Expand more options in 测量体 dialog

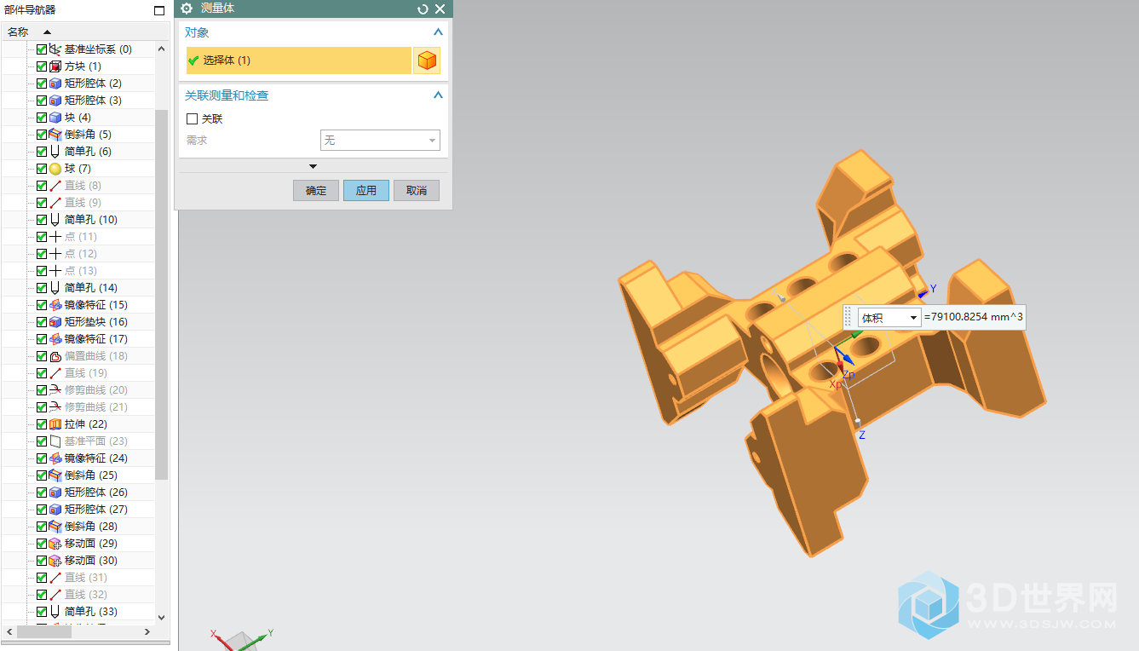click(x=313, y=166)
